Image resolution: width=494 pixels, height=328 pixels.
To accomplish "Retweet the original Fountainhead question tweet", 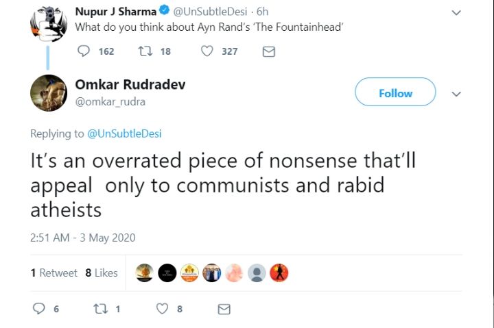I will [x=145, y=51].
